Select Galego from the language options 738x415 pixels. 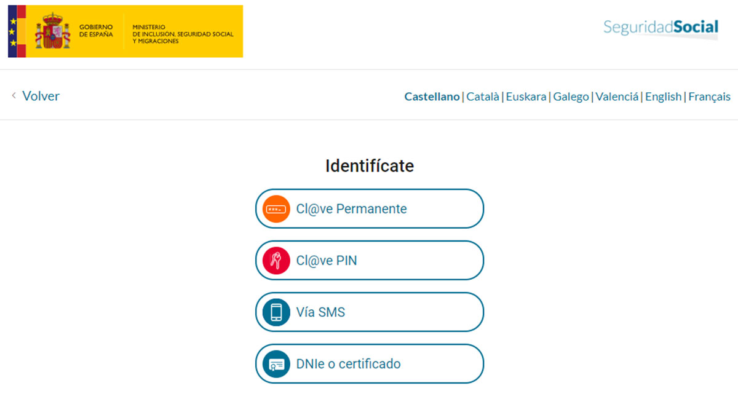(x=571, y=97)
